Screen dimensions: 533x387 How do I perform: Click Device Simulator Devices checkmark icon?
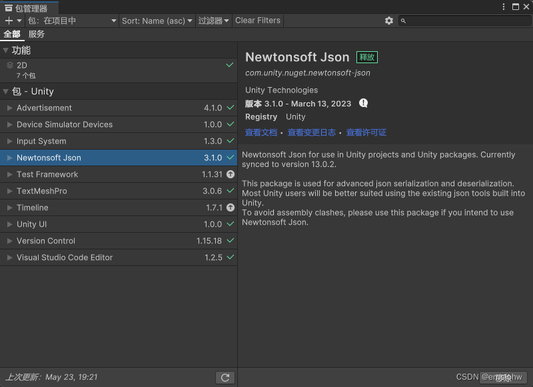[231, 124]
